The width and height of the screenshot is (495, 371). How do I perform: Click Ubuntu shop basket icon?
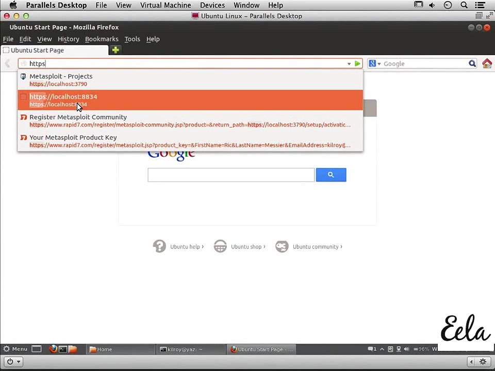(x=220, y=246)
